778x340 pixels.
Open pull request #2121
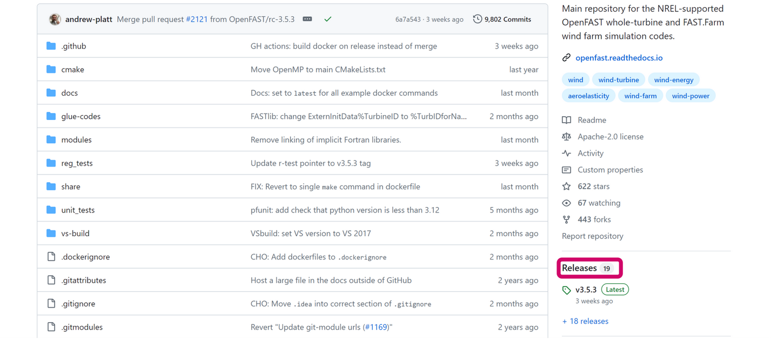(197, 18)
